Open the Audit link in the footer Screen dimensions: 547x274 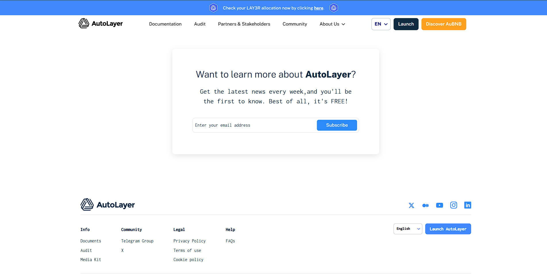(86, 250)
